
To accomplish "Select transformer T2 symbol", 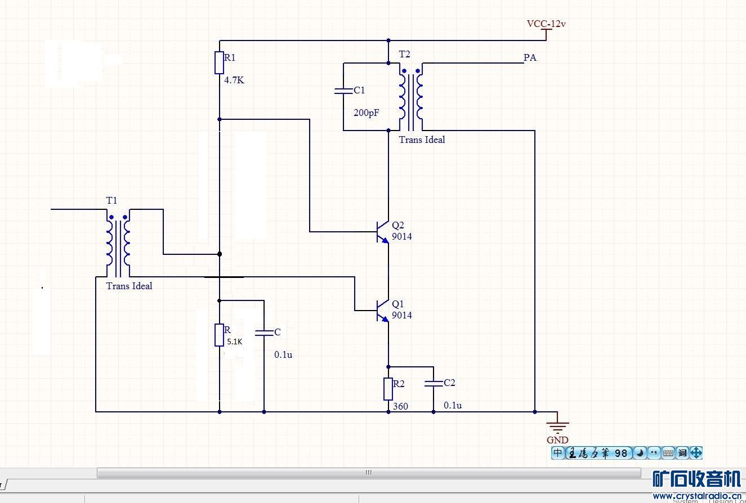I will (x=411, y=96).
